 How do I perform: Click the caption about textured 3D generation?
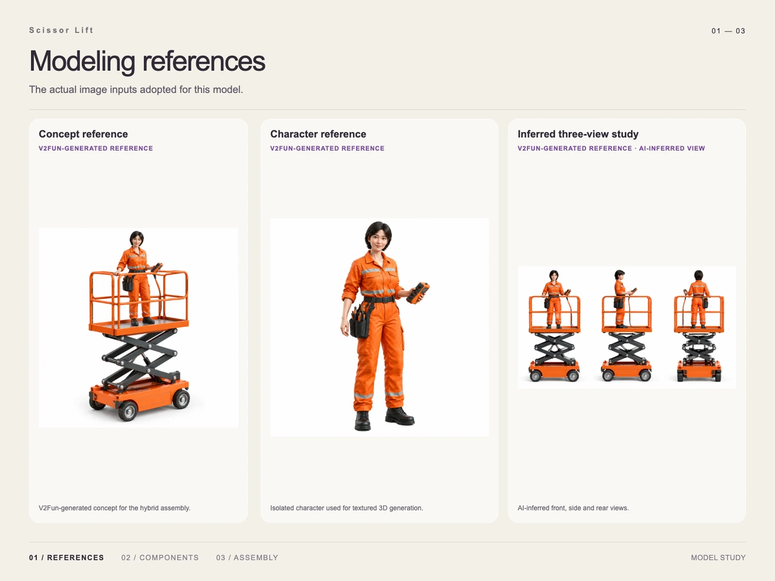coord(347,508)
